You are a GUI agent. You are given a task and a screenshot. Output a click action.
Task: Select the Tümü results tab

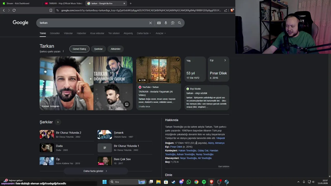43,33
